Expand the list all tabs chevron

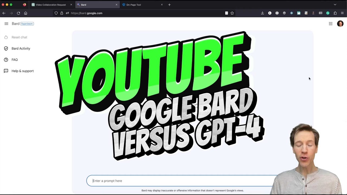tap(335, 5)
